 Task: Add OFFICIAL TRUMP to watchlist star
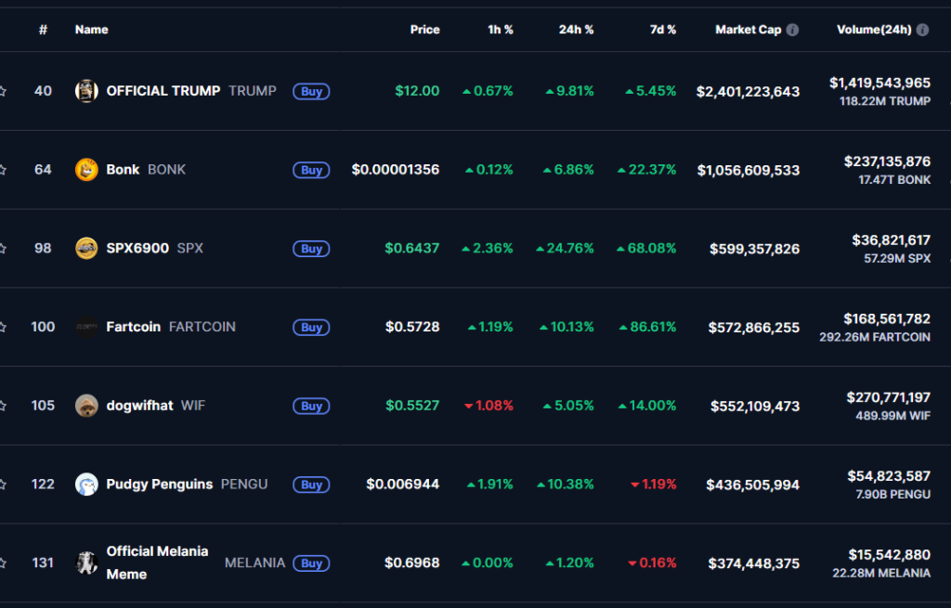coord(3,91)
